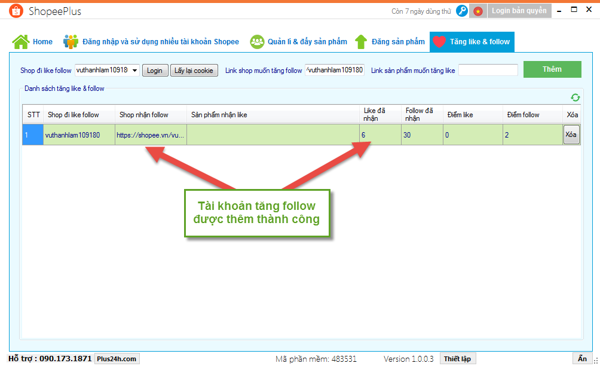
Task: Click Còn 7 ngày dùng thử text
Action: [421, 11]
